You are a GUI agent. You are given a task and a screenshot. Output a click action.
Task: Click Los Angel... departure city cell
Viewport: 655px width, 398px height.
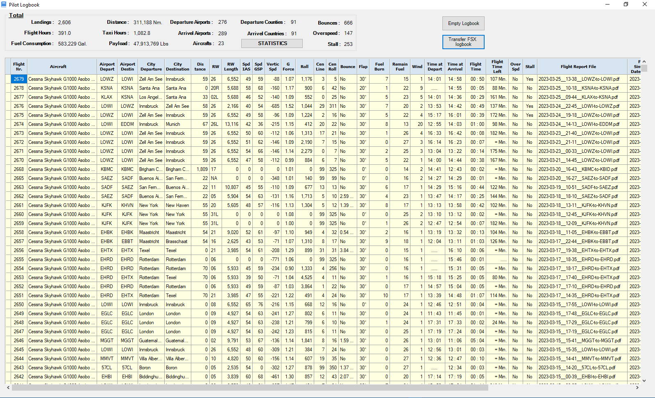point(151,97)
